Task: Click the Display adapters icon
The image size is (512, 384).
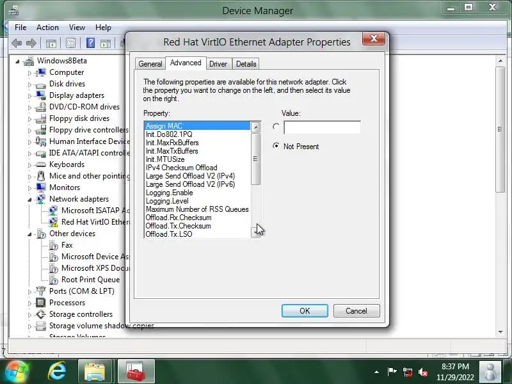Action: pos(41,95)
